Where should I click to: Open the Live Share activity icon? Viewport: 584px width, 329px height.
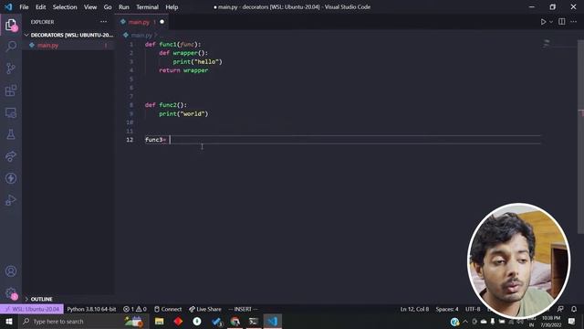[11, 156]
